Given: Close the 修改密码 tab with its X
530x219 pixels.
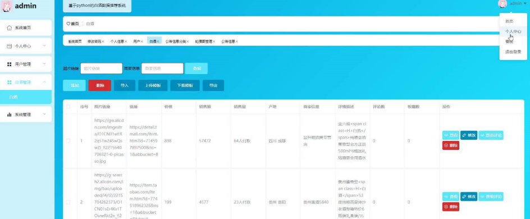Looking at the screenshot, I should 103,42.
